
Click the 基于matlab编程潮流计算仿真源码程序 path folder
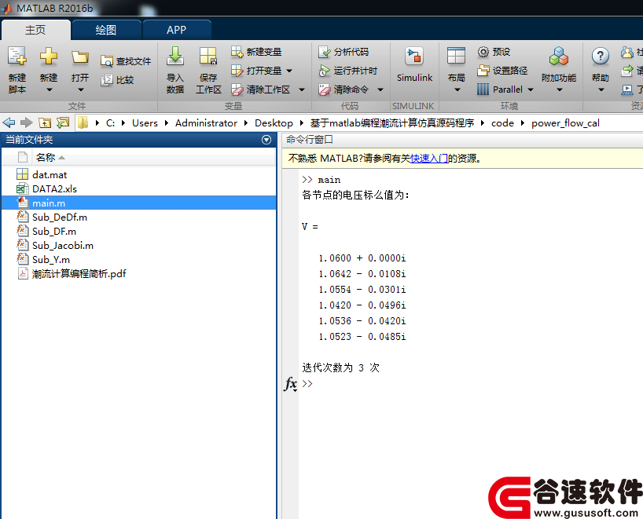click(x=392, y=123)
